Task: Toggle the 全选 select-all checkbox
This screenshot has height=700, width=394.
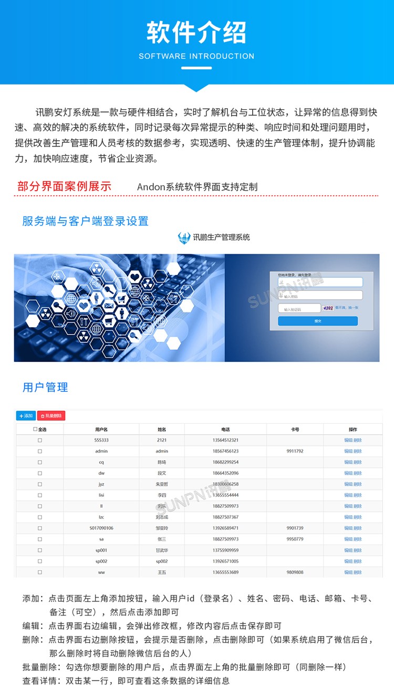Action: coord(35,430)
